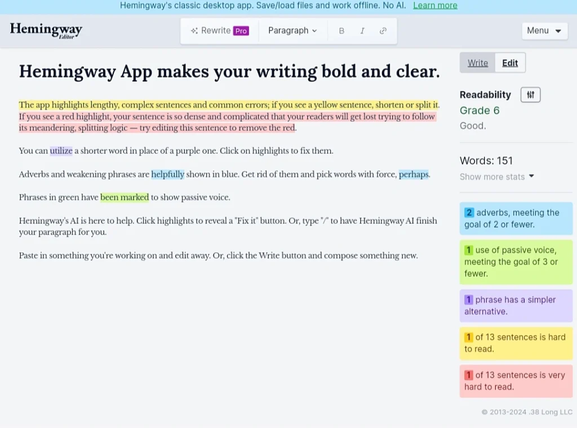The width and height of the screenshot is (577, 428).
Task: Switch to the Edit tab
Action: [510, 63]
